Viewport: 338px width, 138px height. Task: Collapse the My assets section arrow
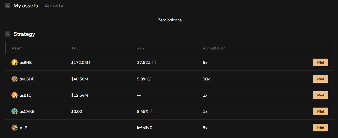[x=8, y=6]
